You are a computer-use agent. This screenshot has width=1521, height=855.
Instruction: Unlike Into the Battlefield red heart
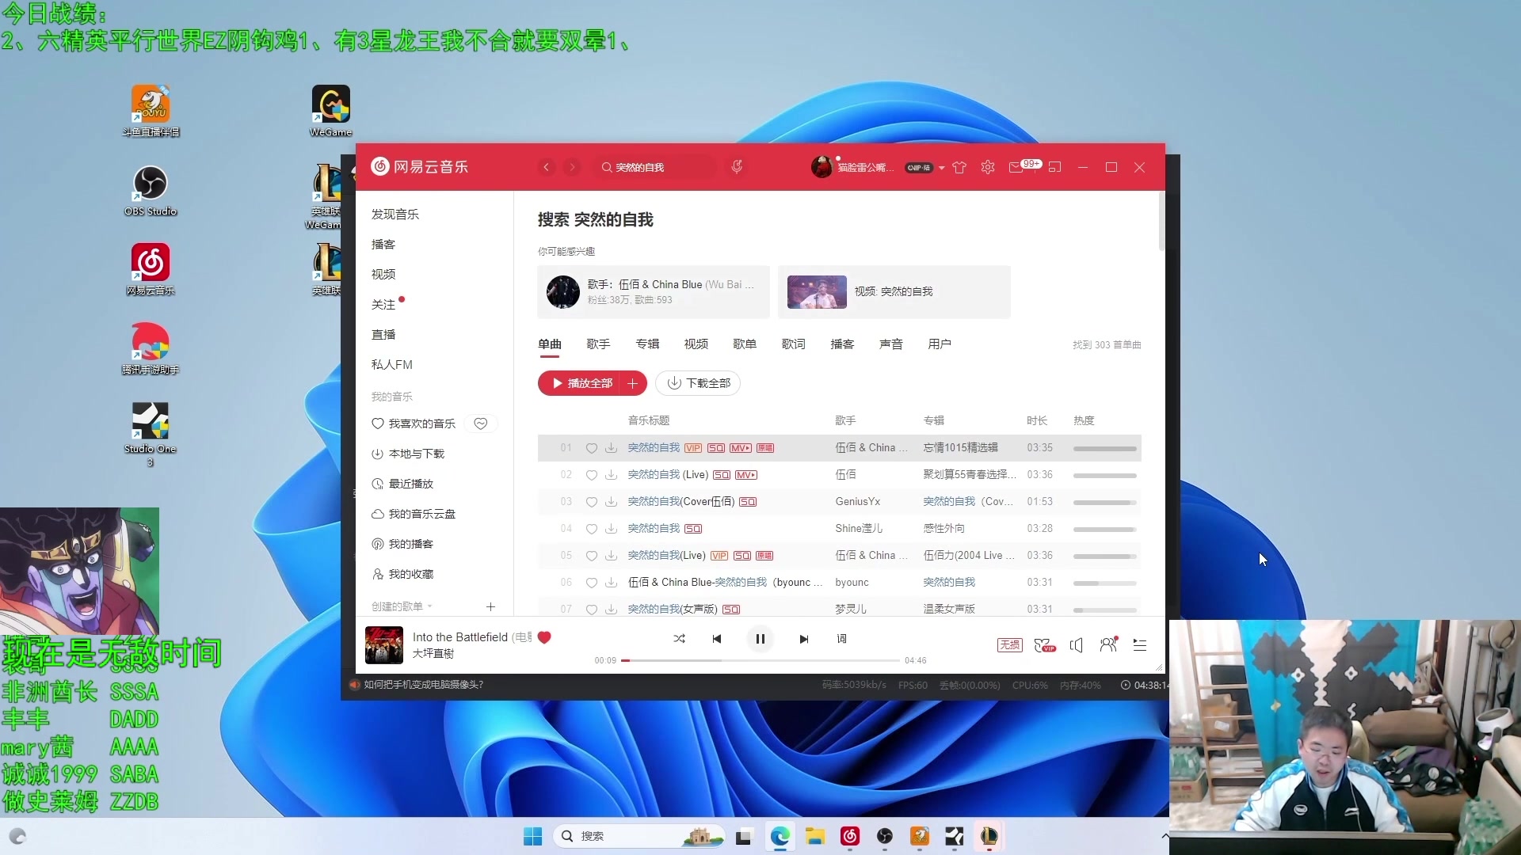point(544,637)
